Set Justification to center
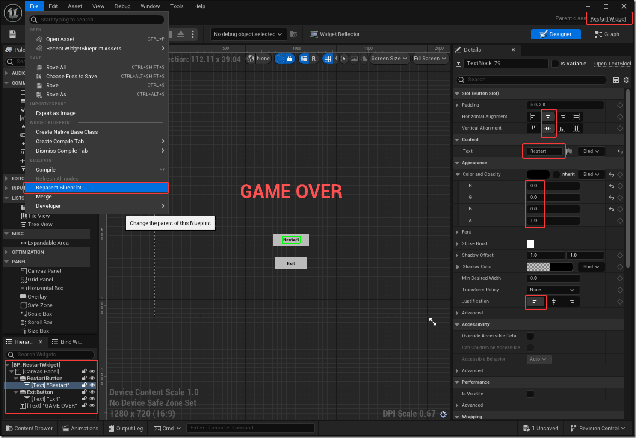 (553, 302)
